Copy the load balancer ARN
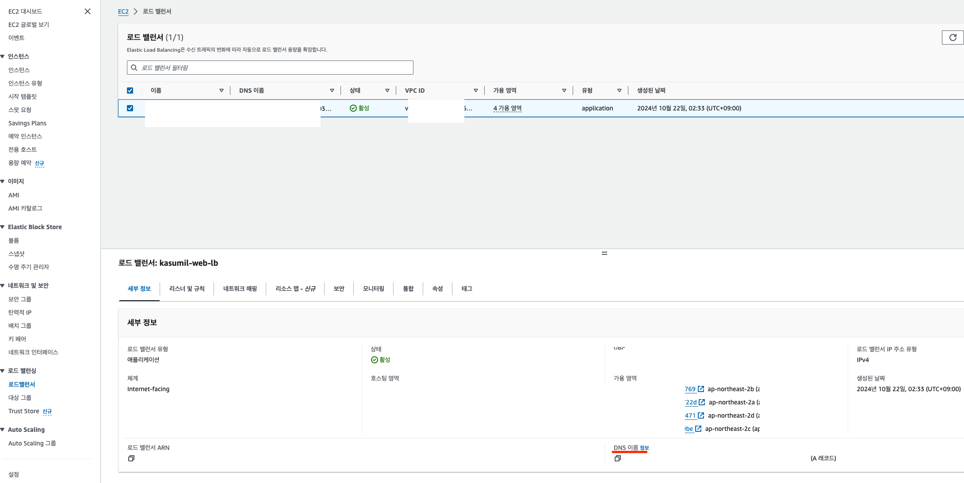964x483 pixels. click(x=131, y=459)
